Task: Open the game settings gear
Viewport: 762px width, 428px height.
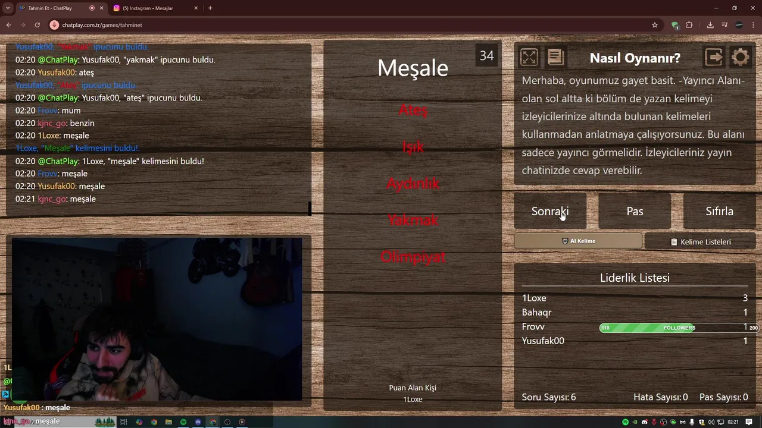Action: click(740, 57)
